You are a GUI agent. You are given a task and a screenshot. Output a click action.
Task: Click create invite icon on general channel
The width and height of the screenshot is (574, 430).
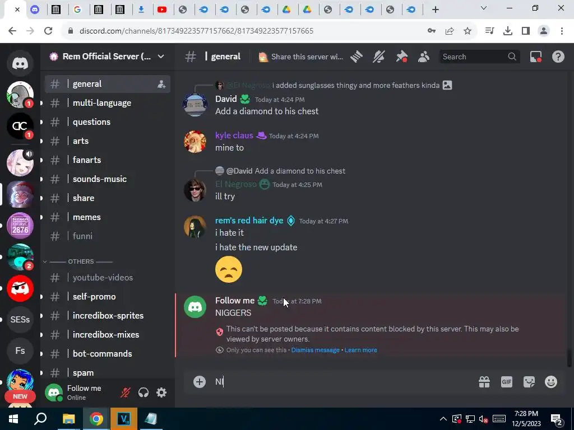(x=161, y=85)
